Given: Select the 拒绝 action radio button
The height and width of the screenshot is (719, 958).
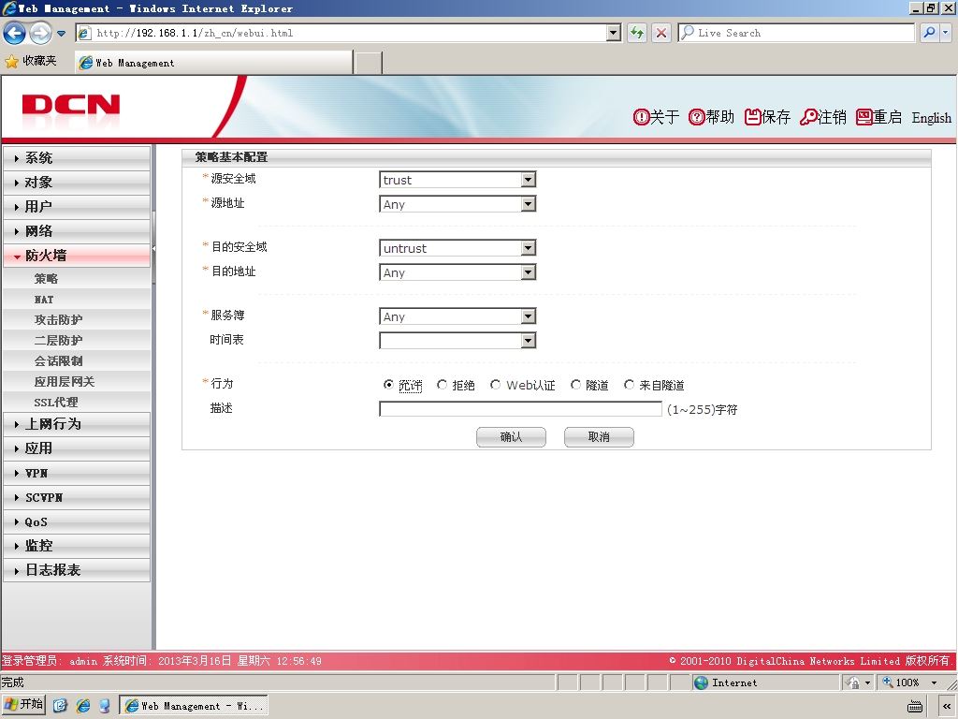Looking at the screenshot, I should pos(442,385).
